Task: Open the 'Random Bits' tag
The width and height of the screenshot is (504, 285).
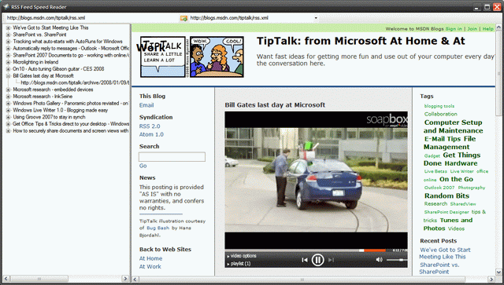Action: click(x=447, y=195)
